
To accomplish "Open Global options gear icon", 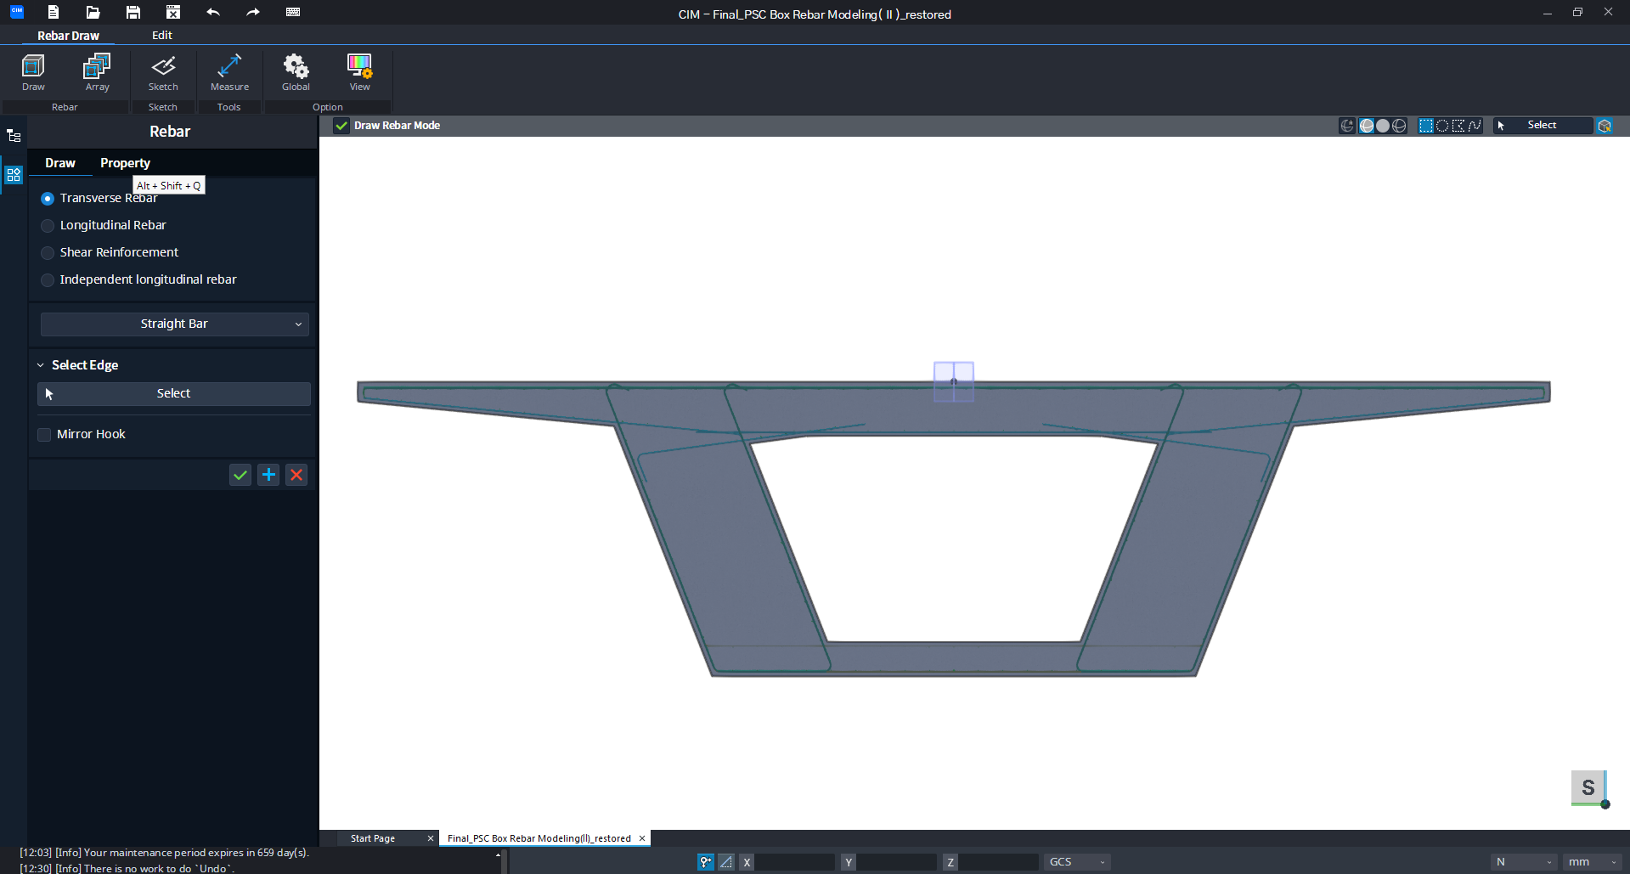I will (x=296, y=72).
